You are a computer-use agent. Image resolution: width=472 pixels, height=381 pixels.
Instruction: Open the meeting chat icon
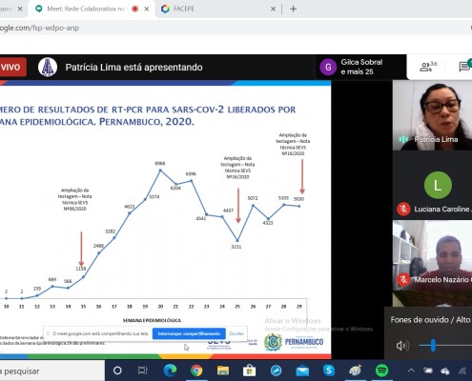pyautogui.click(x=465, y=67)
